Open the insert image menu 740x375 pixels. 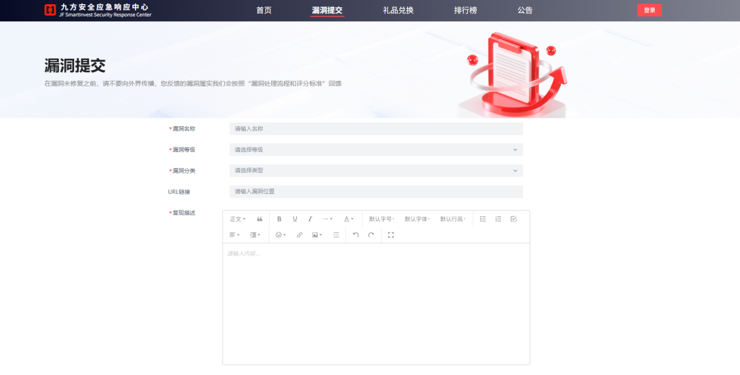coord(317,234)
